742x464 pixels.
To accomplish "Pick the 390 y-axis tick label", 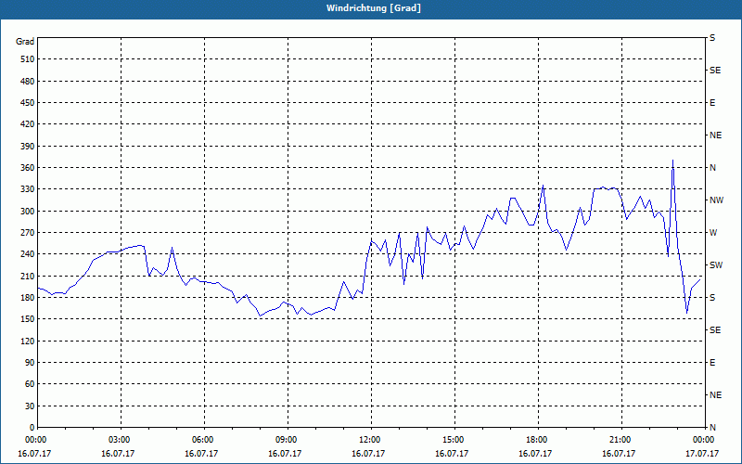I will [28, 146].
